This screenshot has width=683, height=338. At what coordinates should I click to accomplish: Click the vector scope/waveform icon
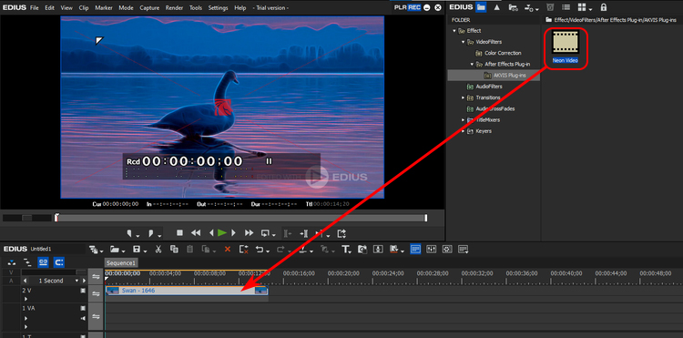(447, 249)
